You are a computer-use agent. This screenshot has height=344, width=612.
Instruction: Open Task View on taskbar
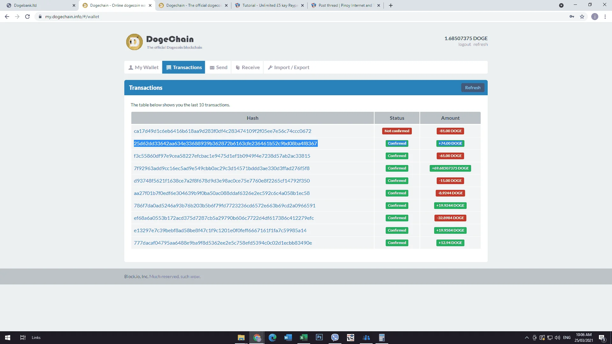click(x=23, y=338)
